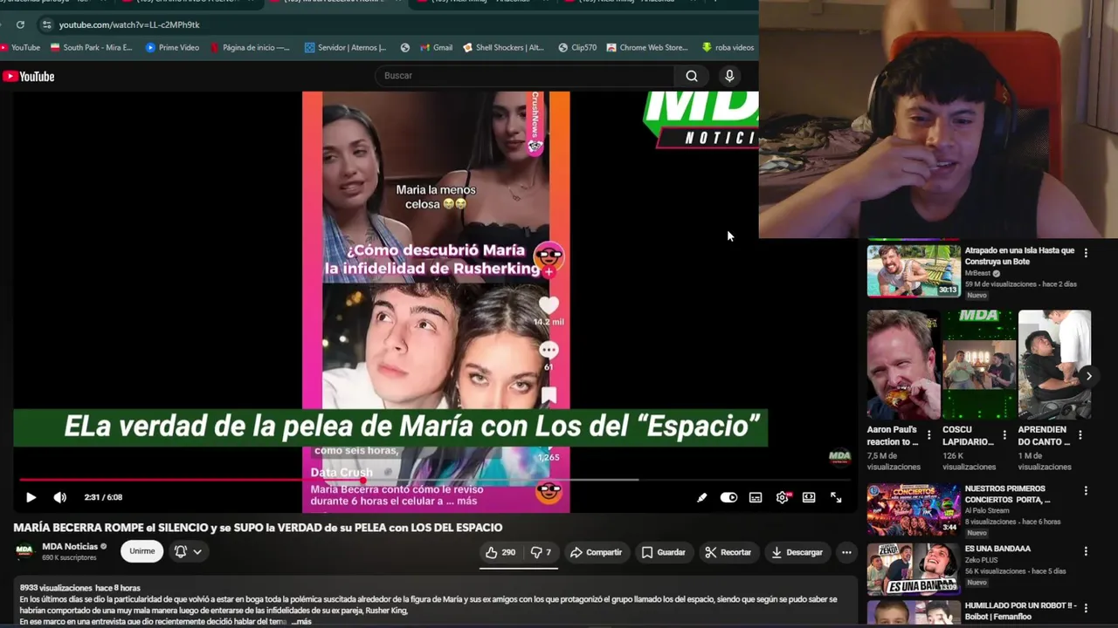Select the youtube.com address bar URL

tap(129, 24)
